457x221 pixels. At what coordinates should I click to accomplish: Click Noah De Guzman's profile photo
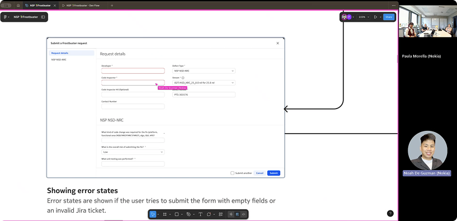point(427,150)
